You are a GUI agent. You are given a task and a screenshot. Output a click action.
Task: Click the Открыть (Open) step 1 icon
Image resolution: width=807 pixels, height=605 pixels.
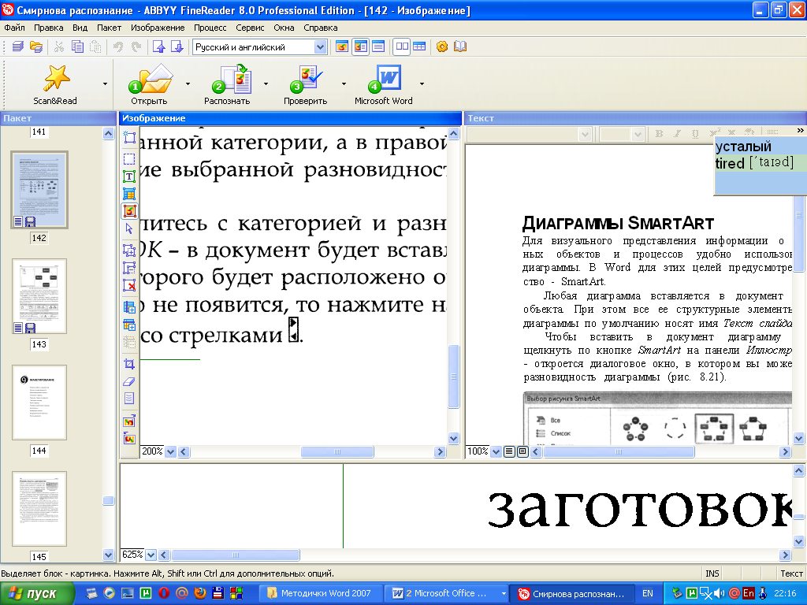pyautogui.click(x=151, y=79)
